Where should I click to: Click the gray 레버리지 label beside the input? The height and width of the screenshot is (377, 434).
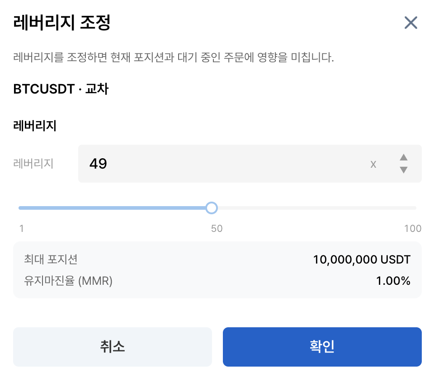[x=33, y=164]
